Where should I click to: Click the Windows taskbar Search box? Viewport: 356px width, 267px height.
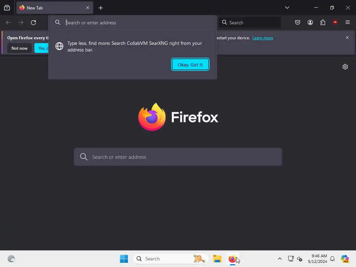point(170,259)
